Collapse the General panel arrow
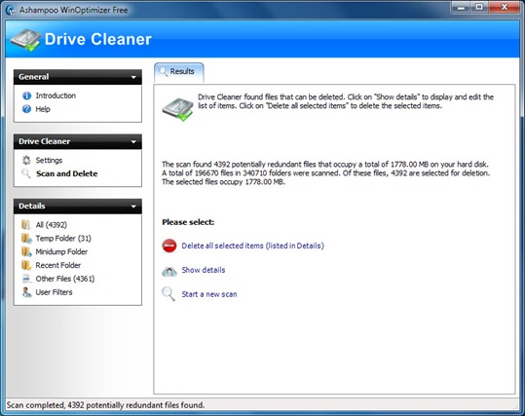The height and width of the screenshot is (416, 525). tap(133, 77)
